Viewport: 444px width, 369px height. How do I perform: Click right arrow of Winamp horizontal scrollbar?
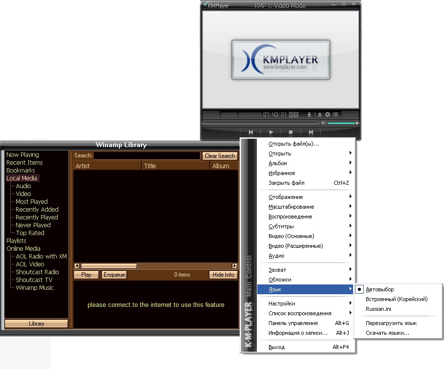click(235, 266)
